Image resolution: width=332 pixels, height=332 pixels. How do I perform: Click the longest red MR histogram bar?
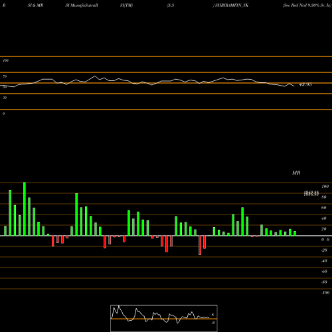(x=200, y=245)
